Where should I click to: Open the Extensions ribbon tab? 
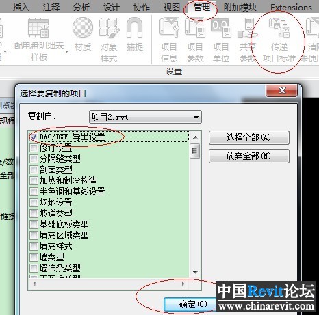291,8
